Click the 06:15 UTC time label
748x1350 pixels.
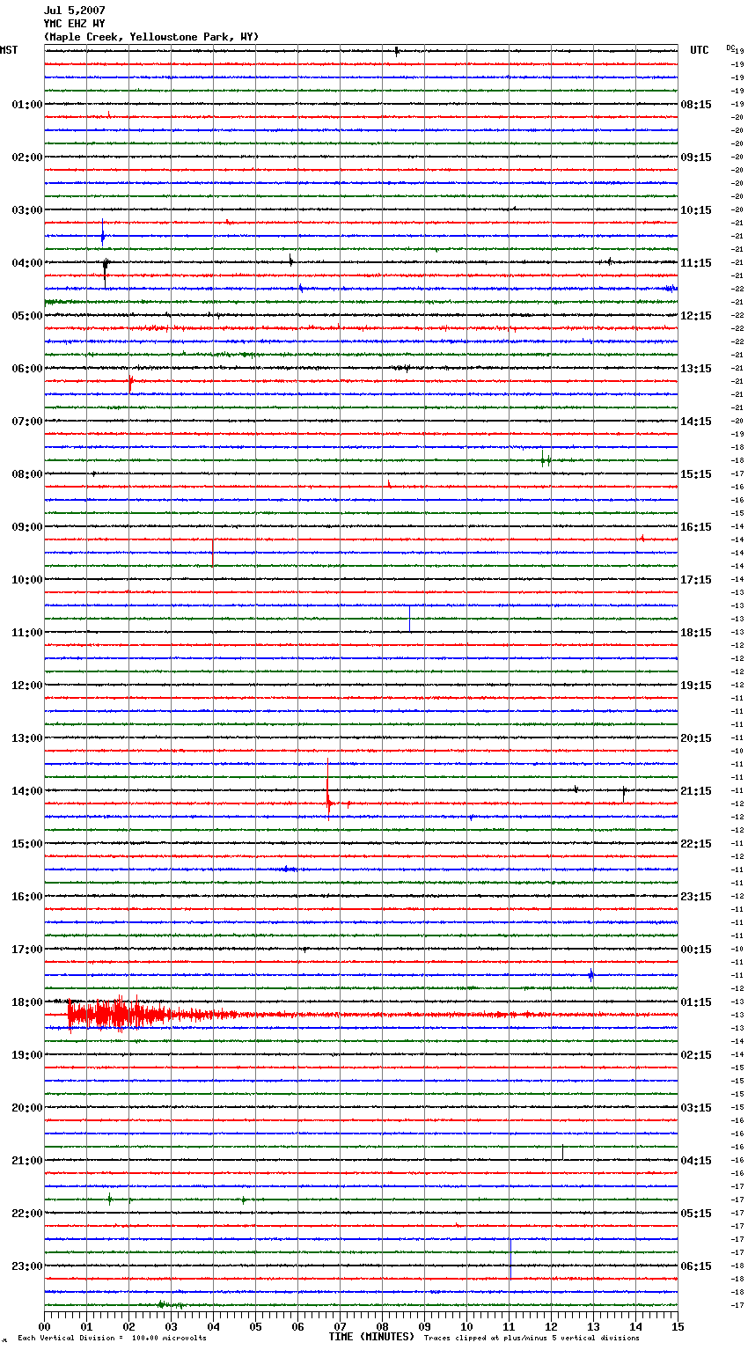tap(696, 1266)
